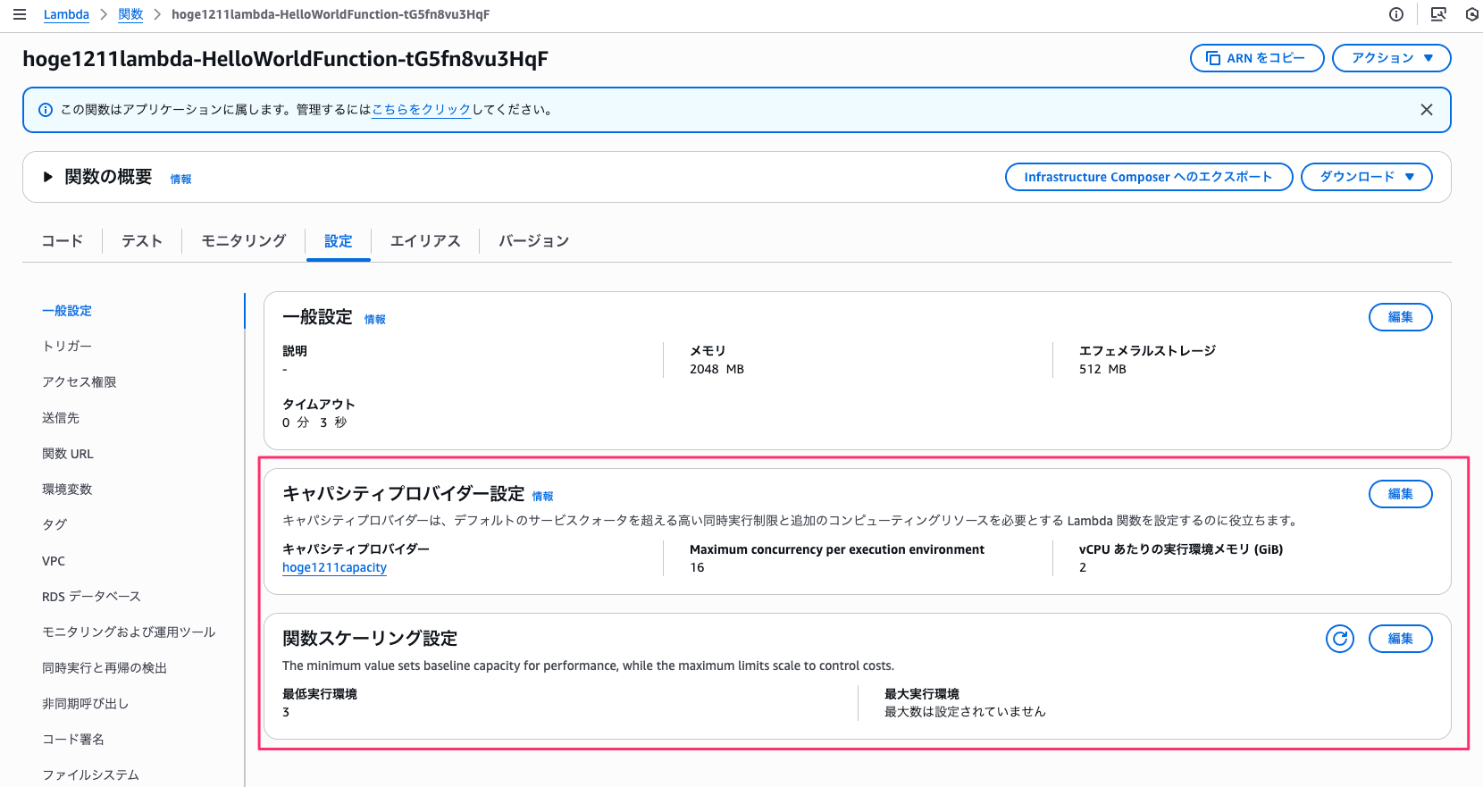Viewport: 1483px width, 787px height.
Task: Refresh the function scaling settings
Action: 1339,639
